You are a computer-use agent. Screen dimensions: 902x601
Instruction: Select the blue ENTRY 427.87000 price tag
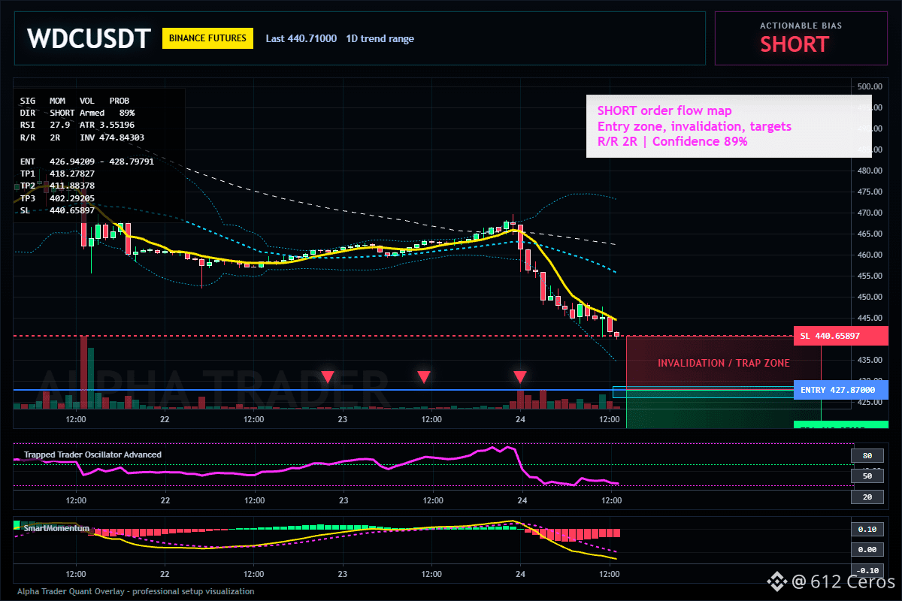pos(840,390)
